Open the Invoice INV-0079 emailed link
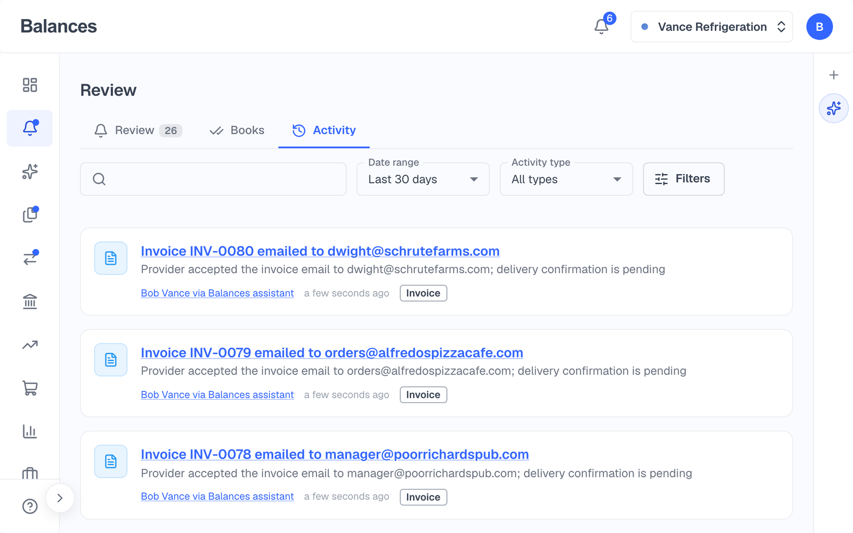This screenshot has height=533, width=853. (332, 353)
